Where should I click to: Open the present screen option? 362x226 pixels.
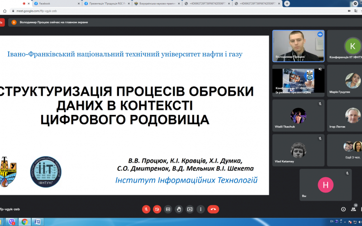click(190, 209)
